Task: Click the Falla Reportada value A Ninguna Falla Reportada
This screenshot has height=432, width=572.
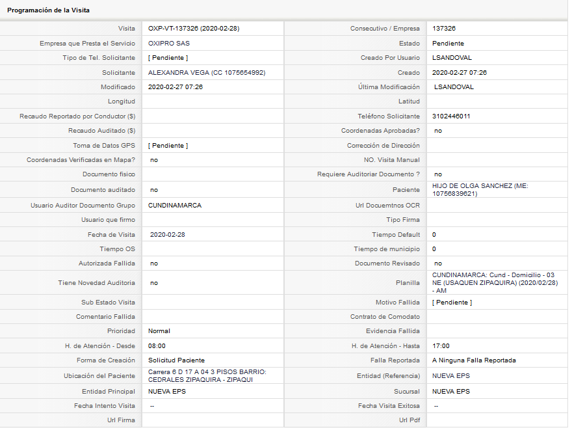Action: pos(474,360)
